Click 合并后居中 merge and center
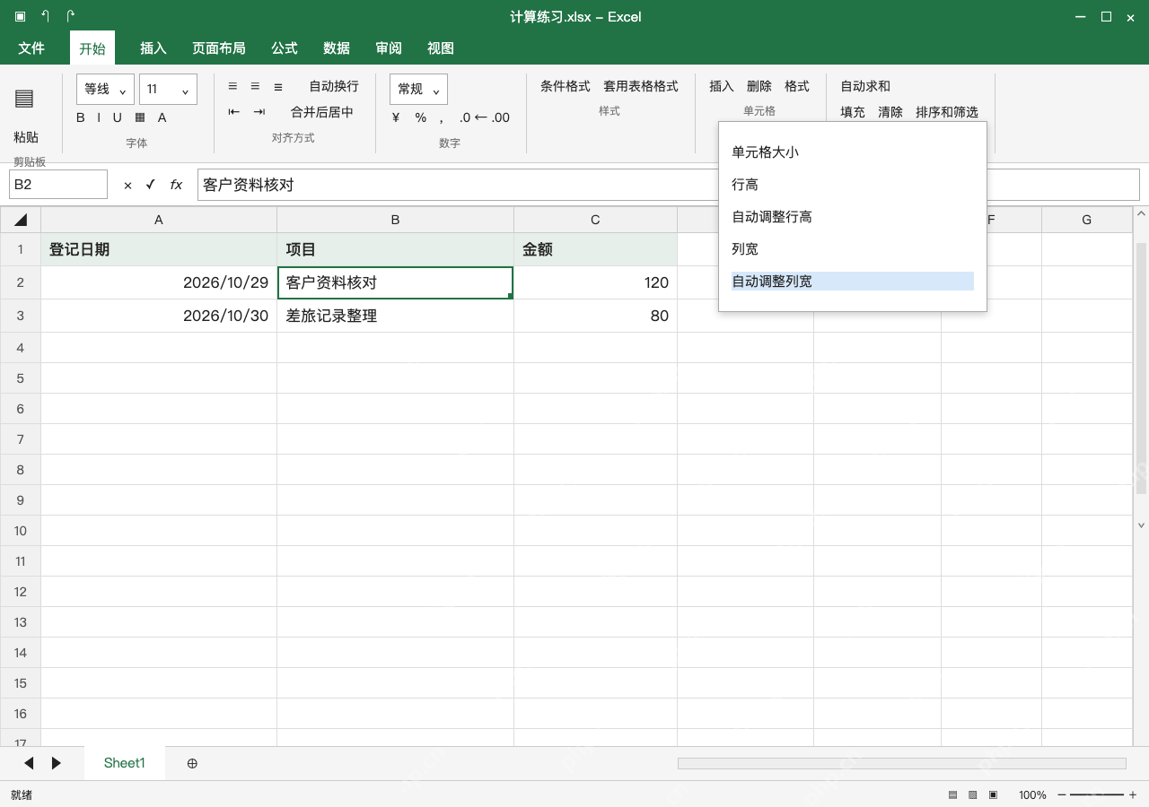1149x807 pixels. point(322,112)
